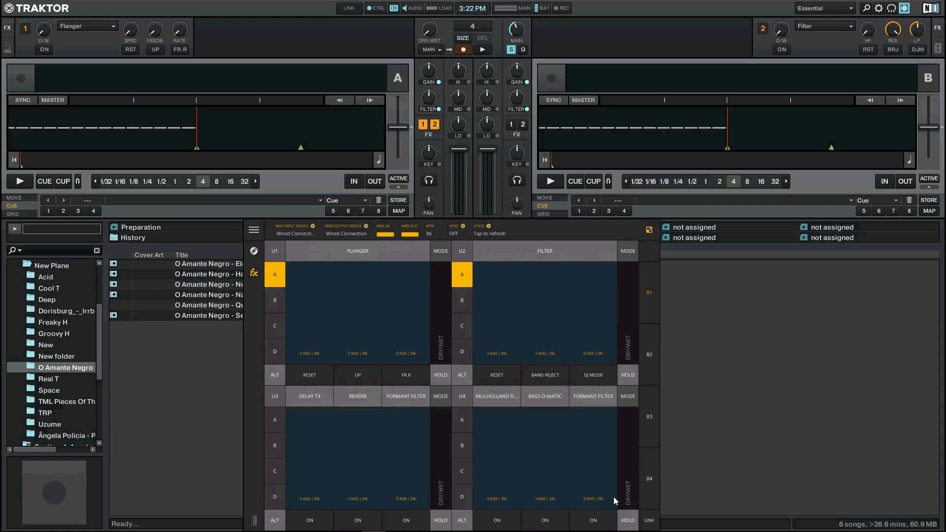Viewport: 946px width, 532px height.
Task: Select the Flanger effect reset icon RST
Action: click(x=131, y=49)
